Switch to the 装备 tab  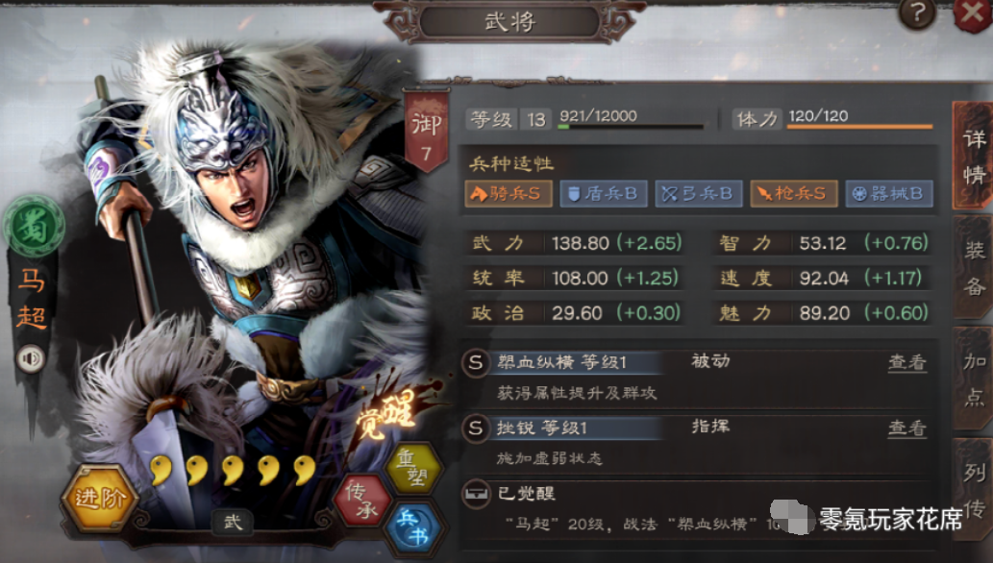point(973,267)
